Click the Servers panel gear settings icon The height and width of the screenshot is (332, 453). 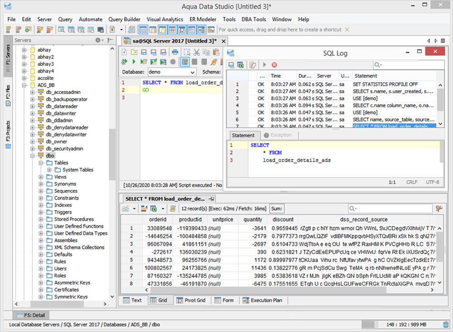[98, 40]
